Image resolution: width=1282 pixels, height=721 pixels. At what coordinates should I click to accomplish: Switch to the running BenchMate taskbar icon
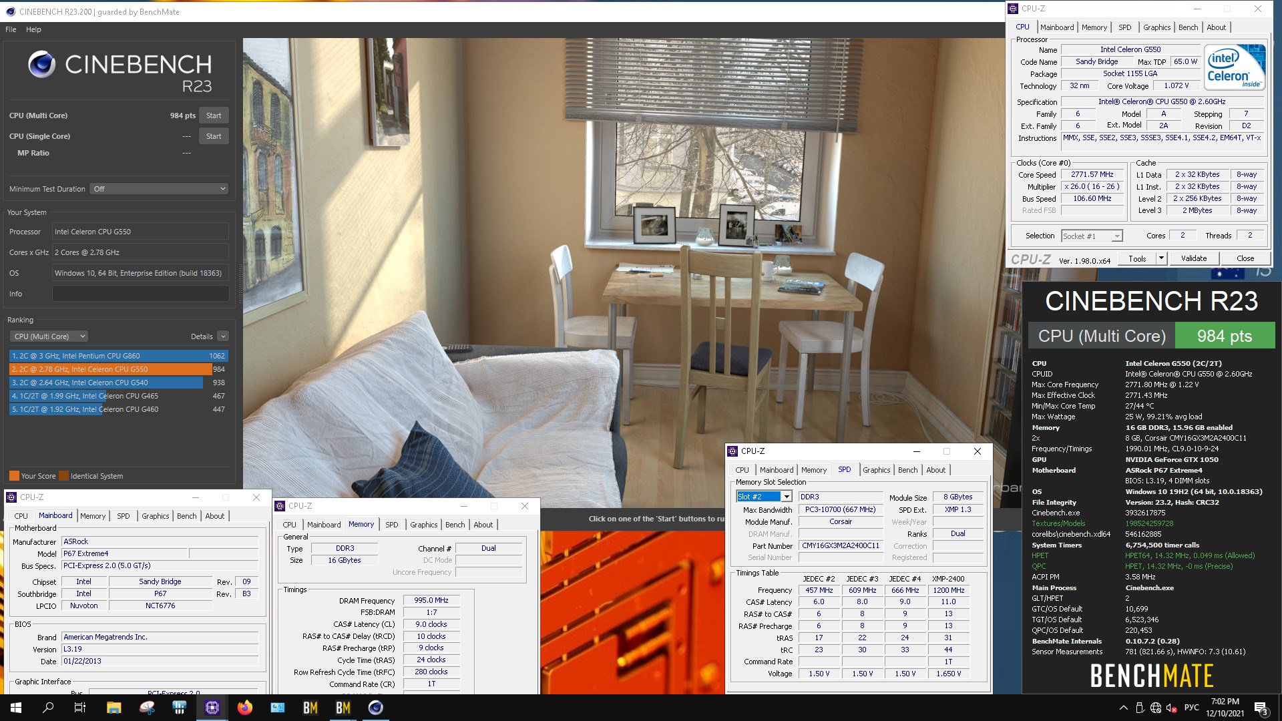pyautogui.click(x=343, y=708)
